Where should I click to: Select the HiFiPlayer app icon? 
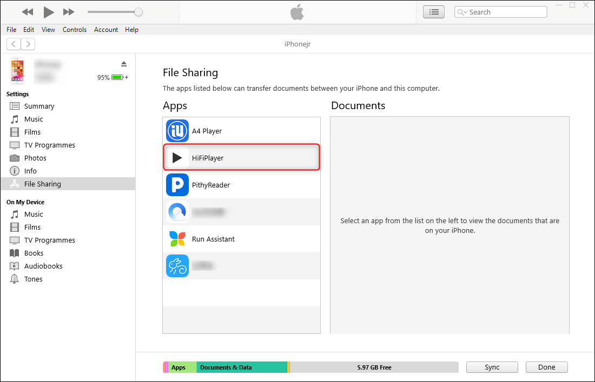[x=177, y=158]
